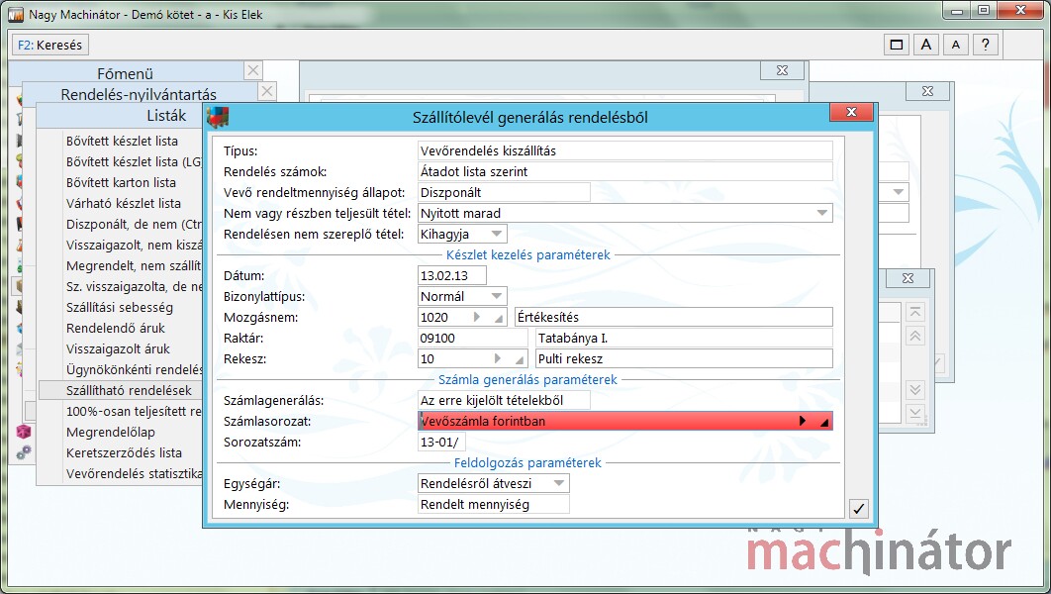This screenshot has height=594, width=1051.
Task: Click the Dátum field 13.02.13
Action: pos(451,275)
